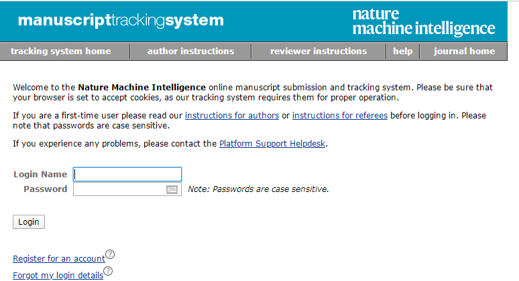
Task: Follow the instructions for referees link
Action: 340,116
